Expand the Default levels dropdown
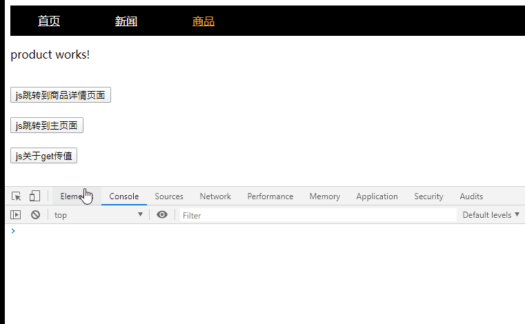525x324 pixels. [491, 215]
